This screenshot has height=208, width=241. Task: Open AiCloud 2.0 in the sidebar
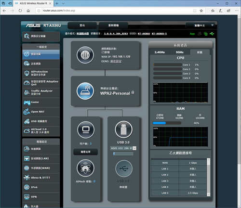point(41,131)
